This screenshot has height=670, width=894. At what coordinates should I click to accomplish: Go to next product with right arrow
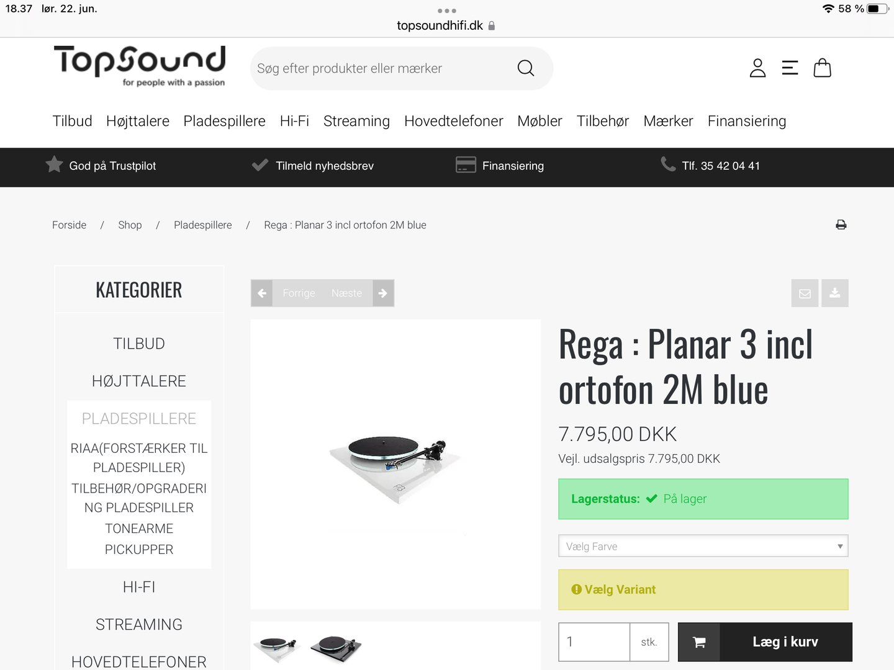click(x=383, y=293)
